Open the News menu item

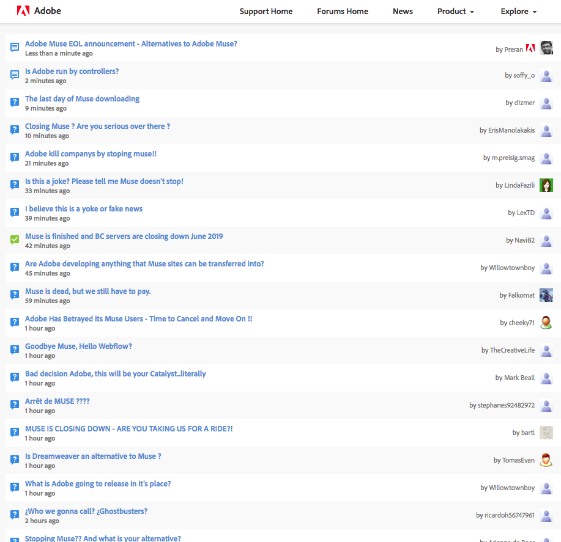(x=403, y=12)
